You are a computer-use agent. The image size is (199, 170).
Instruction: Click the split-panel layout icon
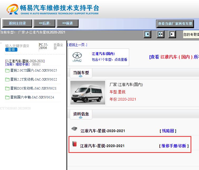point(161,34)
